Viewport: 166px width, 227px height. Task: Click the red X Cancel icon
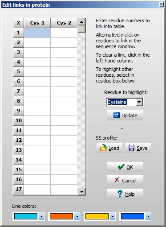(117, 180)
